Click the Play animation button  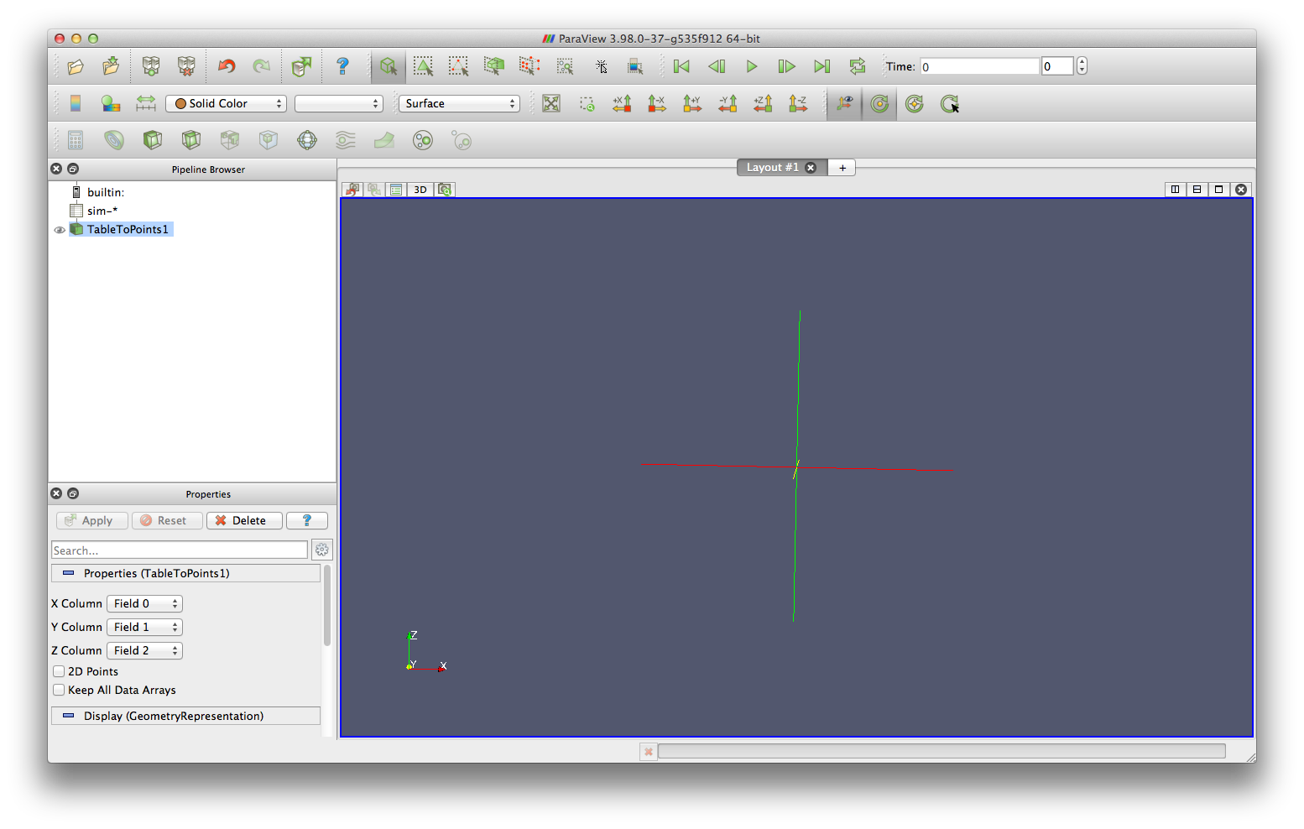[752, 66]
